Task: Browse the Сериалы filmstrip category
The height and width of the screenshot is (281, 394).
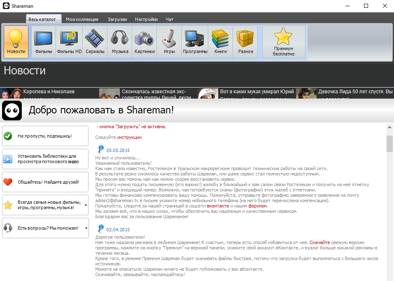Action: (x=95, y=42)
